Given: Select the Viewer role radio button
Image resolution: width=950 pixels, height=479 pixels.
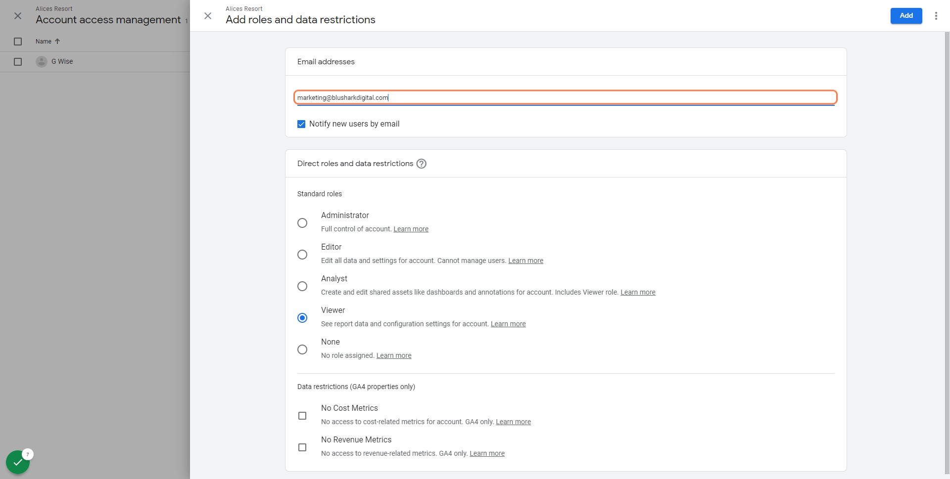Looking at the screenshot, I should coord(302,318).
